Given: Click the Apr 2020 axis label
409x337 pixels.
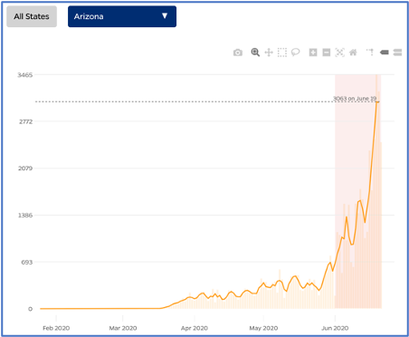Looking at the screenshot, I should [x=195, y=328].
